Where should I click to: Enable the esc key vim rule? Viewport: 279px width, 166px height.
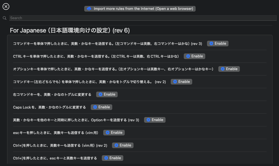coord(114,132)
